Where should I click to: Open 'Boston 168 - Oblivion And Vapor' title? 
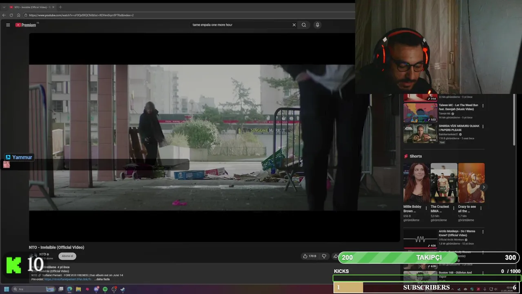tap(456, 274)
